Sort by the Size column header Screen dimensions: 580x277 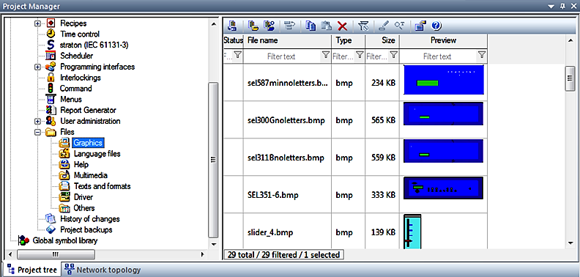382,40
